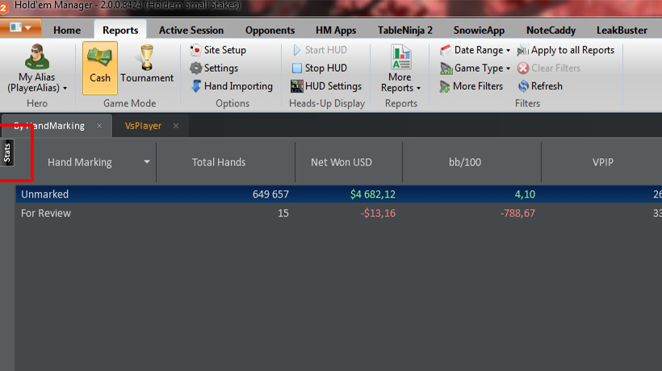The image size is (662, 371).
Task: Select Tournament game mode
Action: [x=147, y=64]
